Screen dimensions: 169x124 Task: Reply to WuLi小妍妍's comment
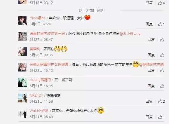[149, 117]
